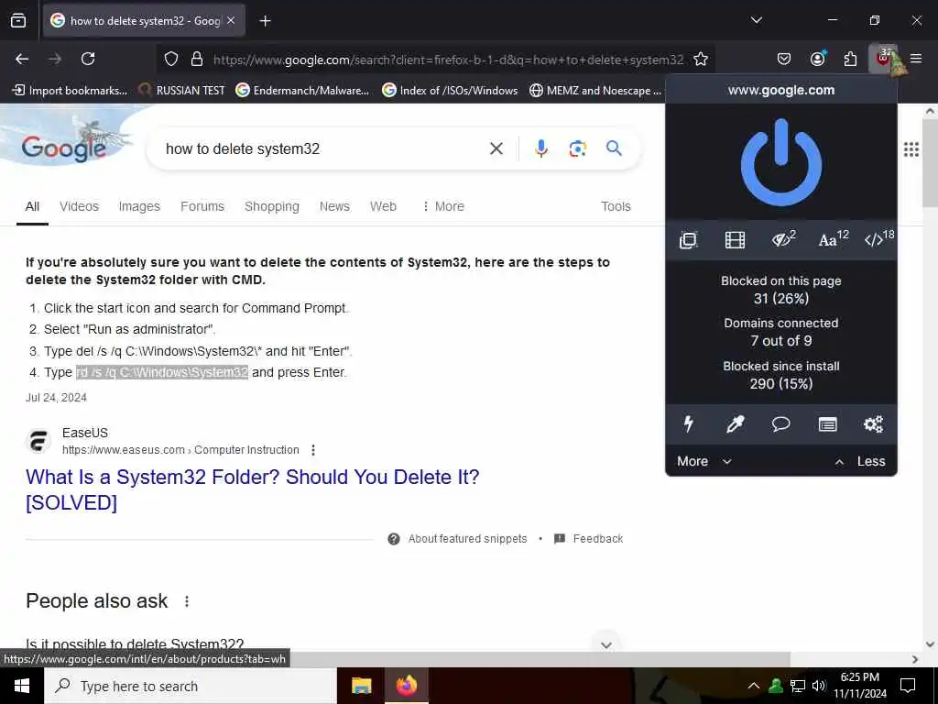938x704 pixels.
Task: Open uBlock dashboard gears icon
Action: pos(873,423)
